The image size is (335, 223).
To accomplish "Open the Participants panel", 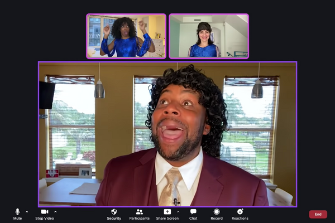I will [139, 214].
